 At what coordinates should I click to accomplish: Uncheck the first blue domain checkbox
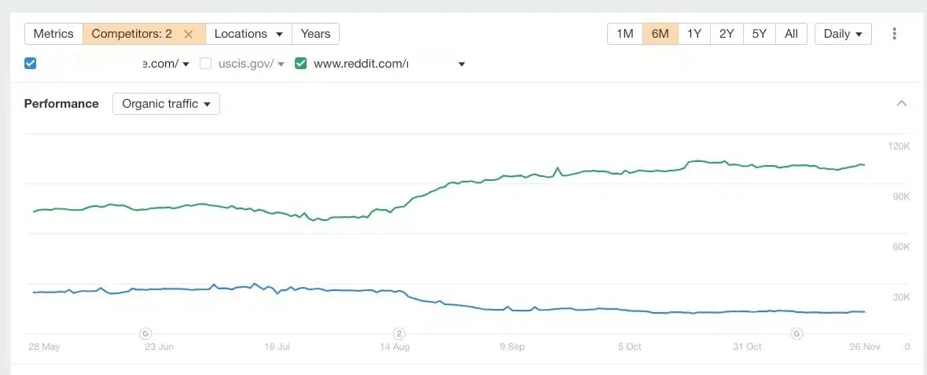point(31,64)
